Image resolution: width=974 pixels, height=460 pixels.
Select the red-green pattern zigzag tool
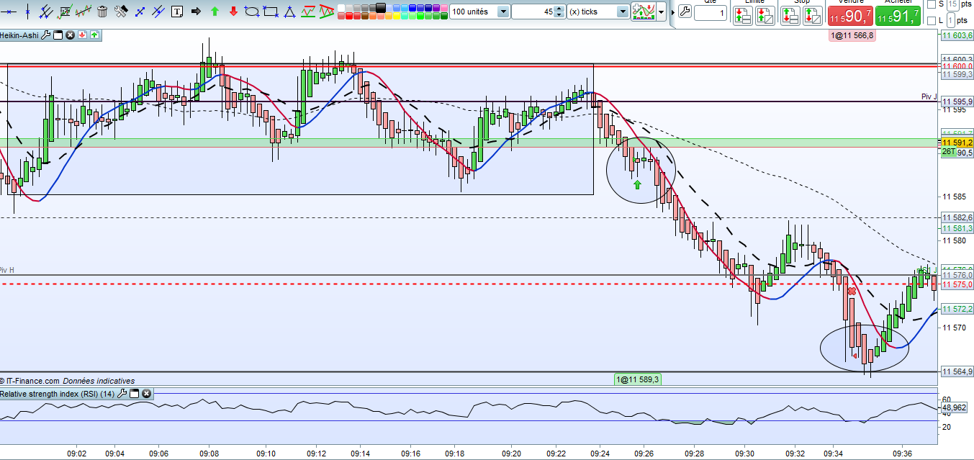pos(307,12)
